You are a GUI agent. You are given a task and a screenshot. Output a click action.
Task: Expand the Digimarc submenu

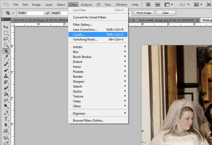pyautogui.click(x=98, y=114)
